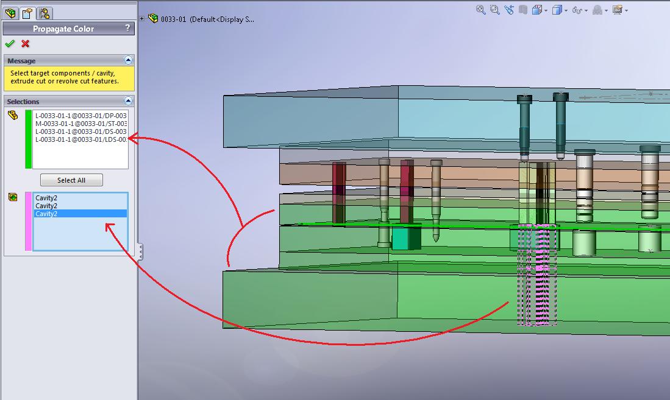Screen dimensions: 670x400
Task: Click the Hide/Show Items glasses icon
Action: 577,10
